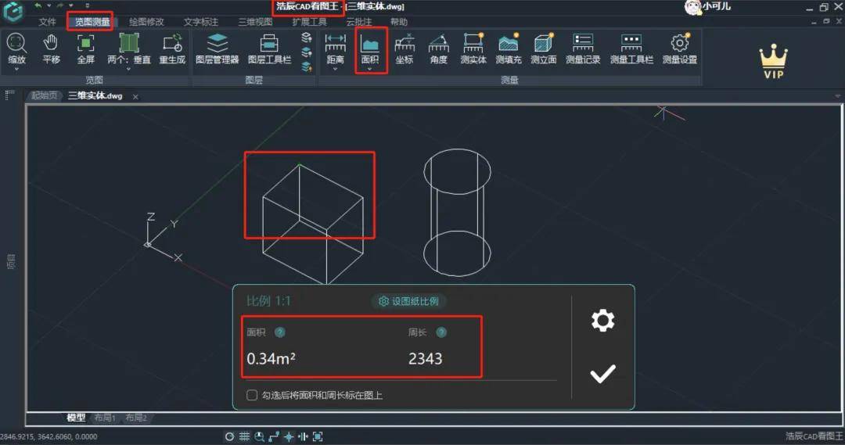Expand the 两个:垂直 dropdown arrow
Image resolution: width=845 pixels, height=445 pixels.
129,70
